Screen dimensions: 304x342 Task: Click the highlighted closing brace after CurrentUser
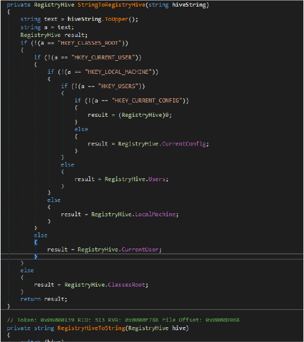point(36,256)
